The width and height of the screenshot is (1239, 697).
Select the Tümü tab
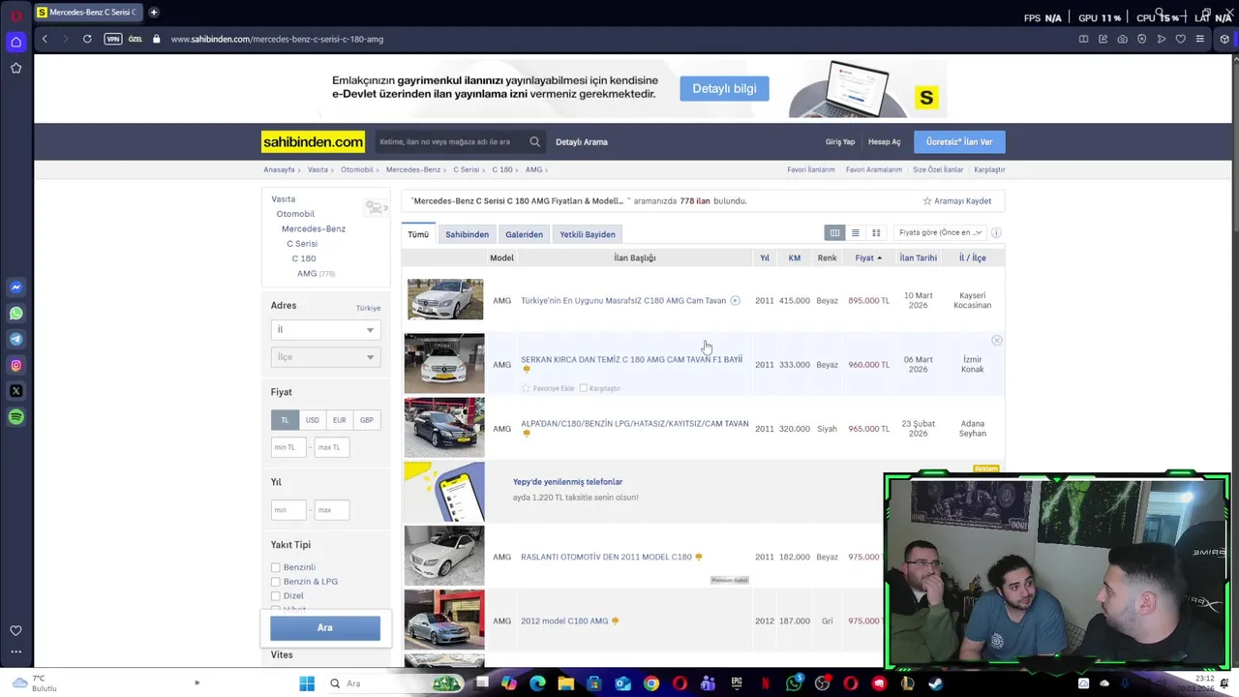(x=418, y=234)
